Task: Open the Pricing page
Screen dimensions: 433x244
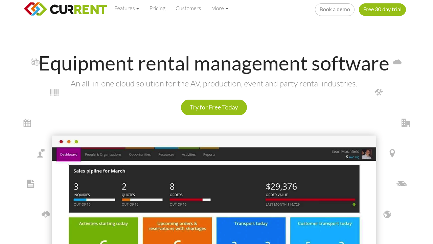Action: point(157,8)
